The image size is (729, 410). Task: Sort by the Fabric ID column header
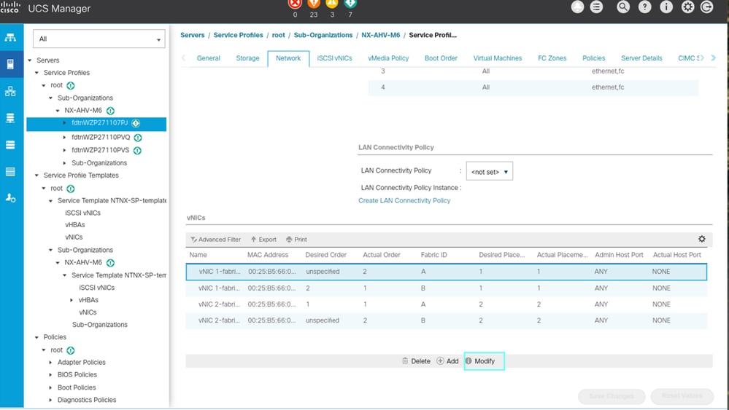pos(433,255)
